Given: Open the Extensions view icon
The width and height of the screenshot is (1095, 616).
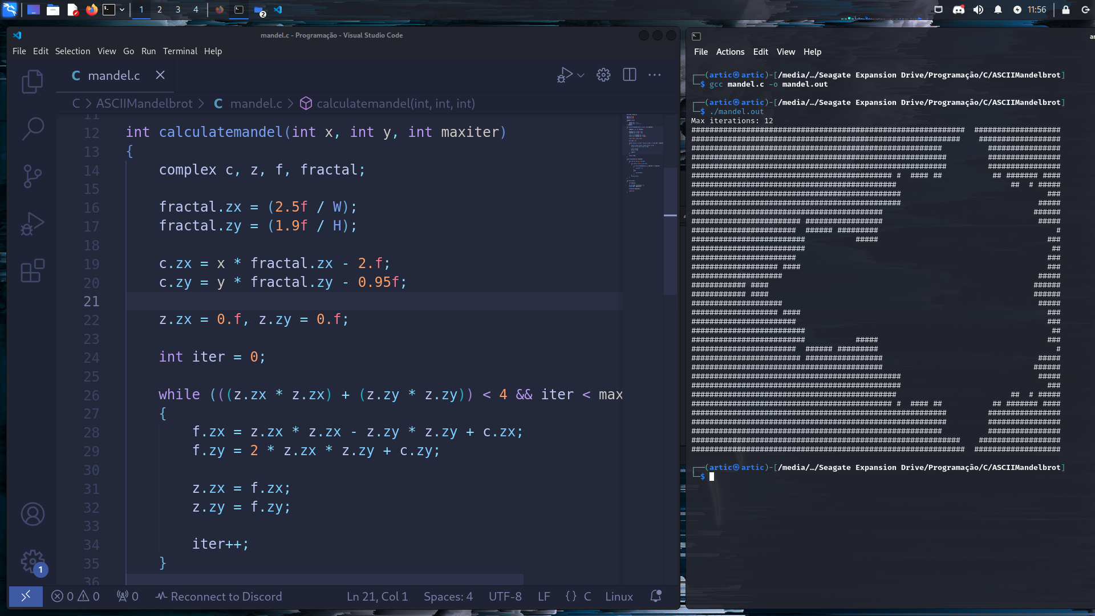Looking at the screenshot, I should 33,271.
